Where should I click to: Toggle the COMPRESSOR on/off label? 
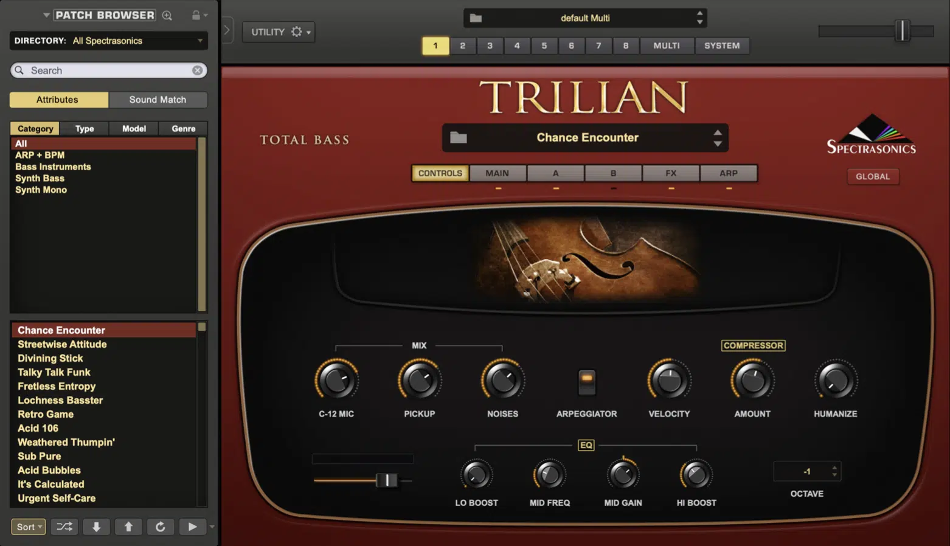click(x=753, y=345)
